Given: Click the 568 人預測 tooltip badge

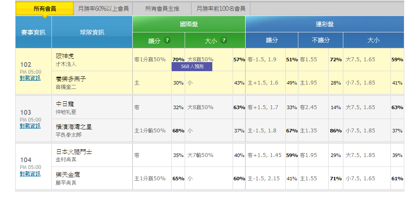Looking at the screenshot, I should (192, 67).
